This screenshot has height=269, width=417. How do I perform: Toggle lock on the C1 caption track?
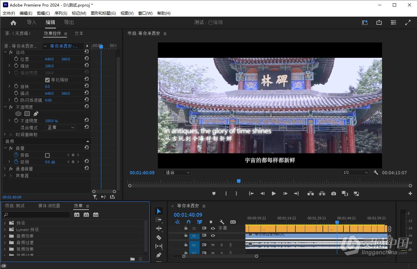186,228
